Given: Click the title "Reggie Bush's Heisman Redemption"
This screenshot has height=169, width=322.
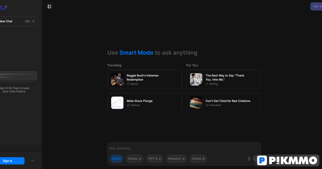Looking at the screenshot, I should (x=142, y=78).
